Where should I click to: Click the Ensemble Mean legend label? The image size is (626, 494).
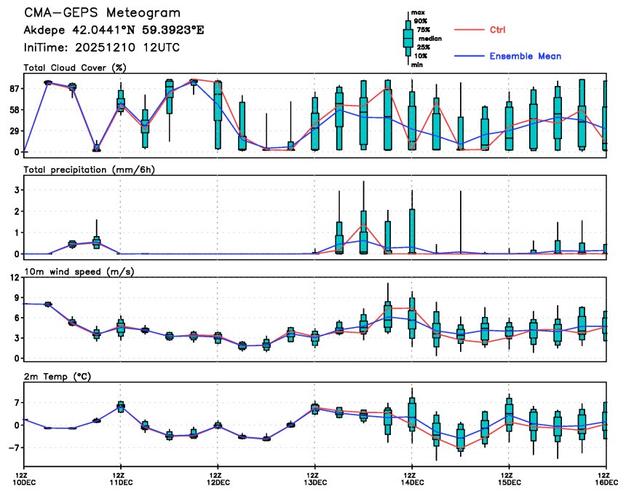(526, 56)
